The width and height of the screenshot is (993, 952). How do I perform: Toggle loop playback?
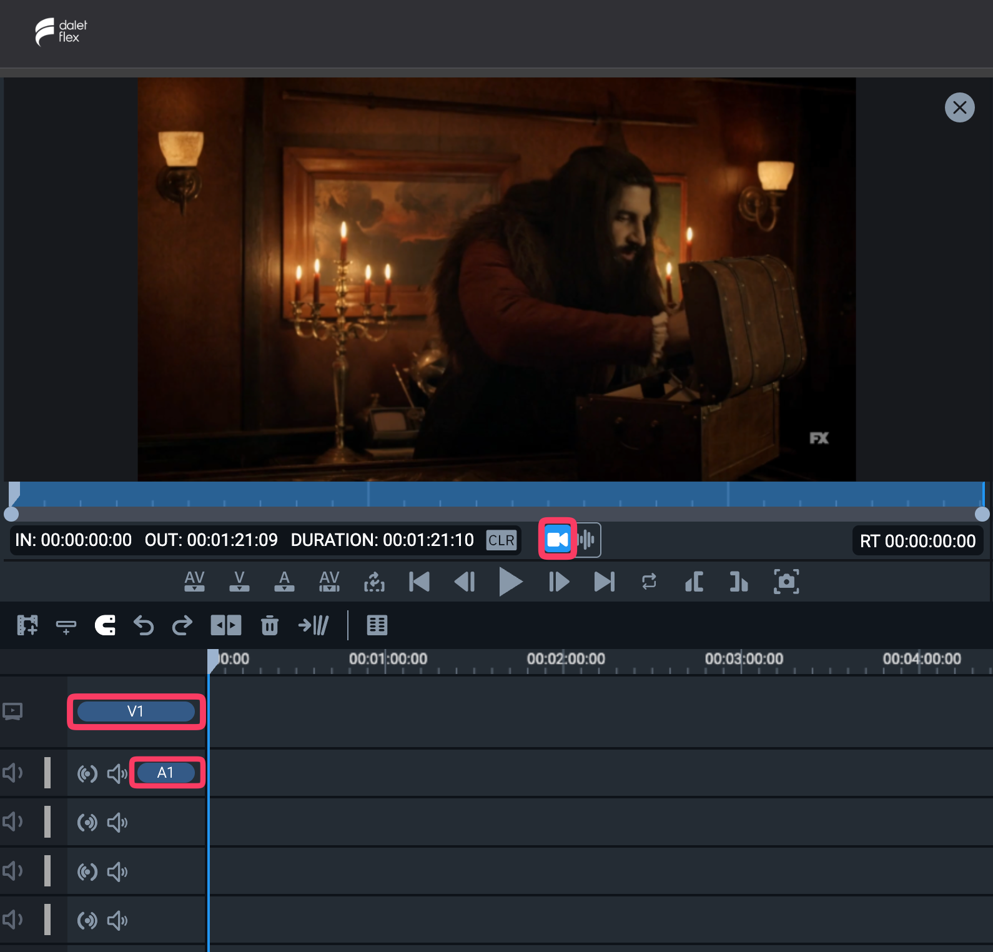649,582
